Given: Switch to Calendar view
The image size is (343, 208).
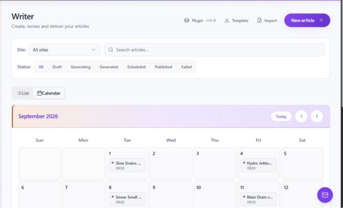Looking at the screenshot, I should [x=49, y=93].
